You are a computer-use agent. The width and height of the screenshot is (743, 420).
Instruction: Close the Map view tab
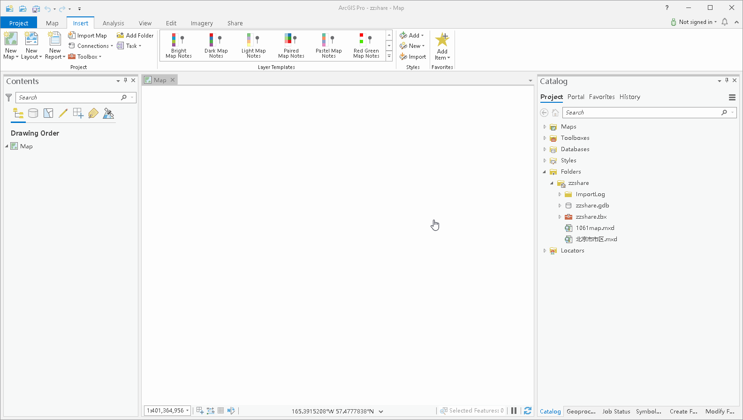[x=173, y=80]
